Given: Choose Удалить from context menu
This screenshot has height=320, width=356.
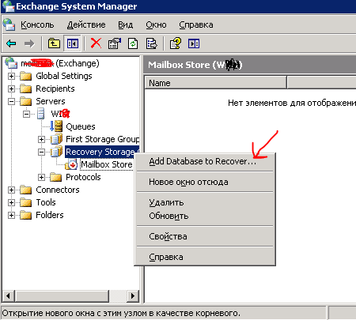Looking at the screenshot, I should (205, 202).
